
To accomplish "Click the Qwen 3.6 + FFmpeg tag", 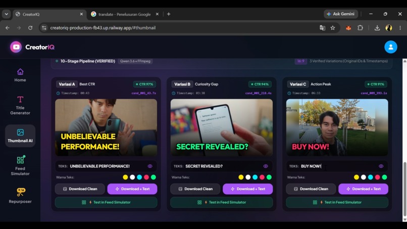I will coord(135,61).
